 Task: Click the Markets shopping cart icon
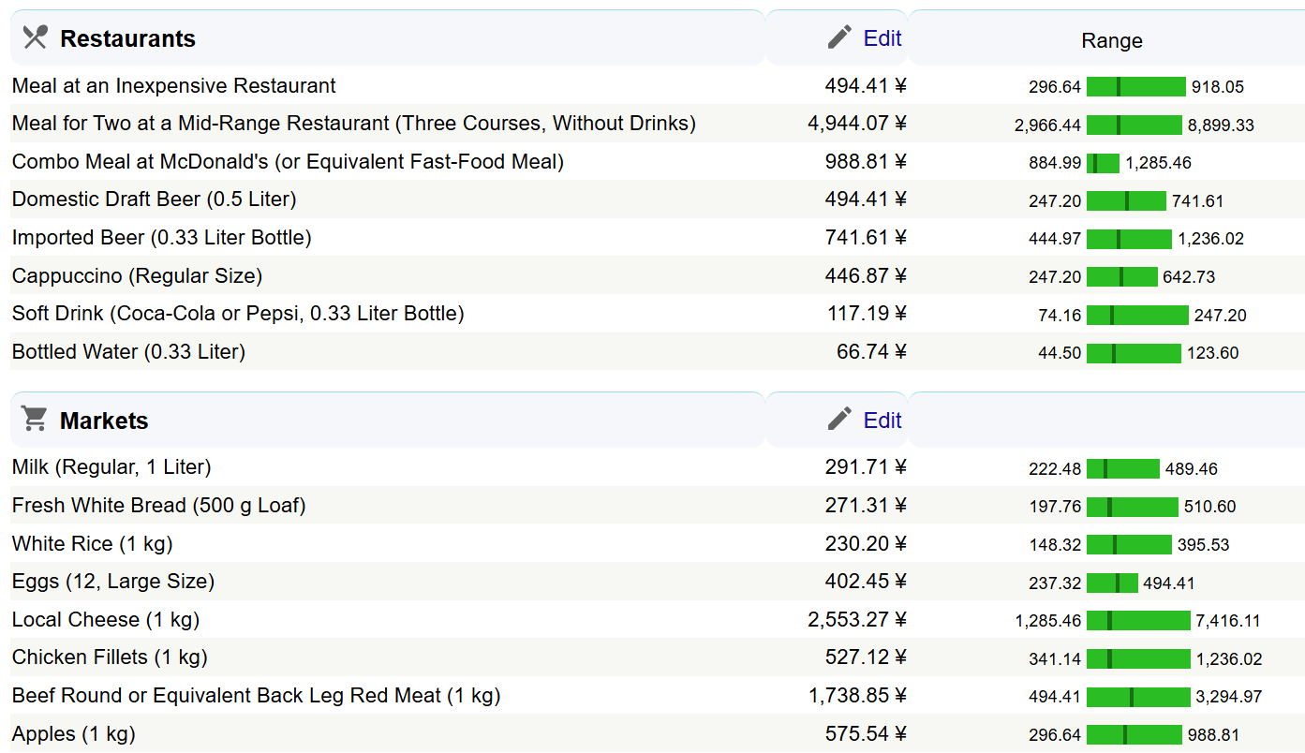click(x=35, y=420)
